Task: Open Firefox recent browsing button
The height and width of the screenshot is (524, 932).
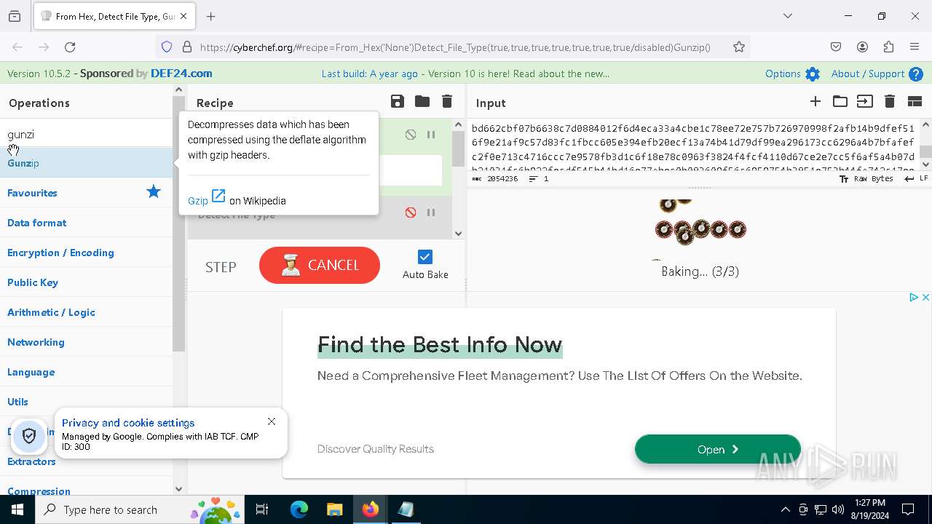Action: click(15, 16)
